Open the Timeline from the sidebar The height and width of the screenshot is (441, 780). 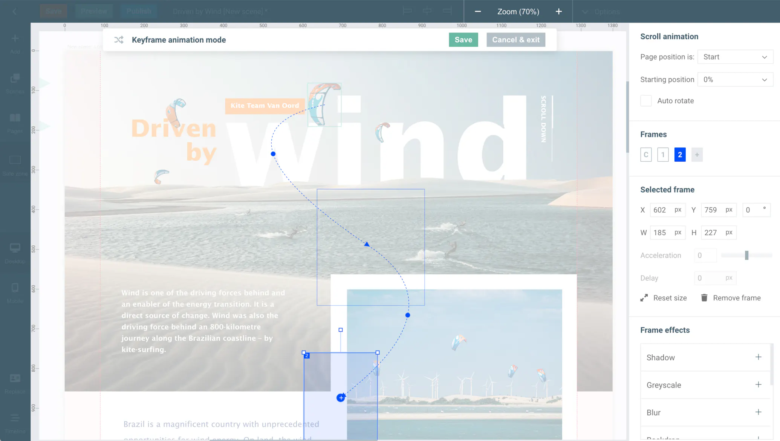[x=15, y=423]
